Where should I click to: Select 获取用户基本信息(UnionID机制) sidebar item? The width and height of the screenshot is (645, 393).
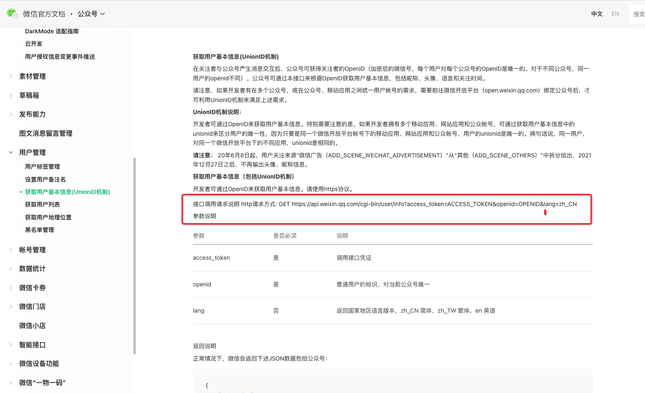tap(67, 192)
